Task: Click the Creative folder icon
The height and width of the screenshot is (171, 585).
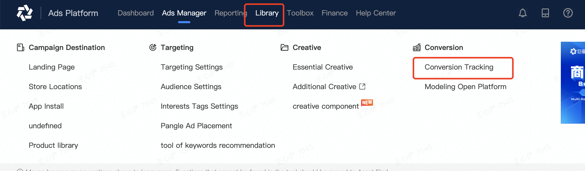Action: pos(284,47)
